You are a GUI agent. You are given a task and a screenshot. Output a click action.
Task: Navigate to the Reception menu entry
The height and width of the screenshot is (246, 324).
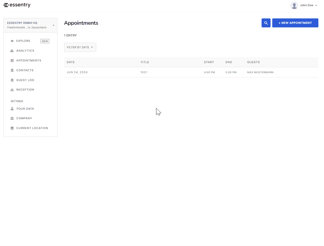(x=25, y=89)
